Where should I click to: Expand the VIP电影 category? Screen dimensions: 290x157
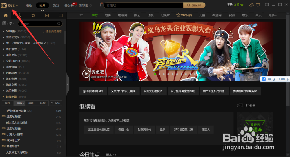[3, 31]
